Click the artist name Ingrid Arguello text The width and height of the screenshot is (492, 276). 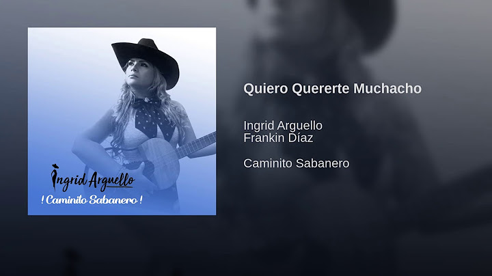click(283, 126)
